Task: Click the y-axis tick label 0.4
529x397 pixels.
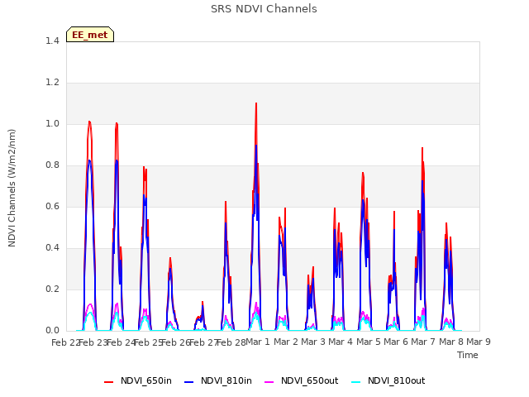Action: pos(52,247)
